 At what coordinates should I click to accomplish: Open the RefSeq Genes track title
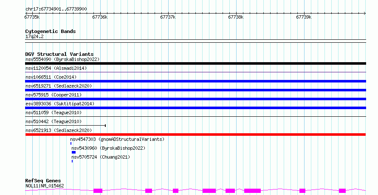pyautogui.click(x=43, y=181)
